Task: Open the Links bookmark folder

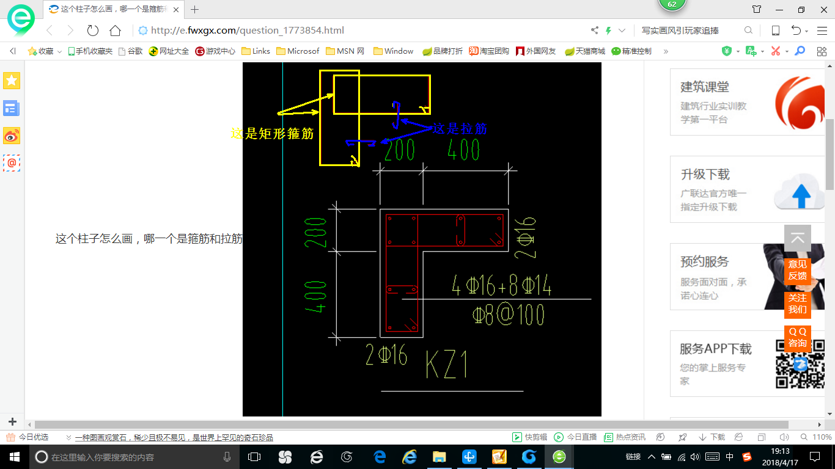Action: coord(256,51)
